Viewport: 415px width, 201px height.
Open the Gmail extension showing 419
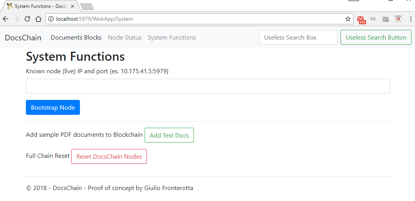pyautogui.click(x=361, y=19)
